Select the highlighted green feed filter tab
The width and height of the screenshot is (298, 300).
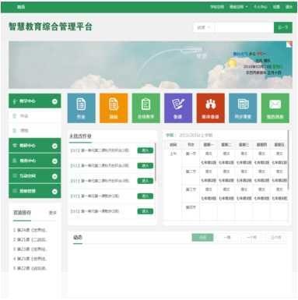202,237
